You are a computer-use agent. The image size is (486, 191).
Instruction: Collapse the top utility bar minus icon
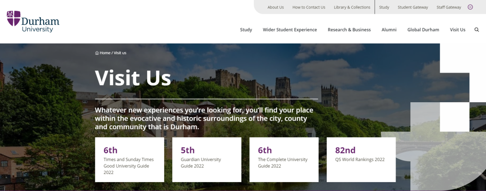pos(470,7)
